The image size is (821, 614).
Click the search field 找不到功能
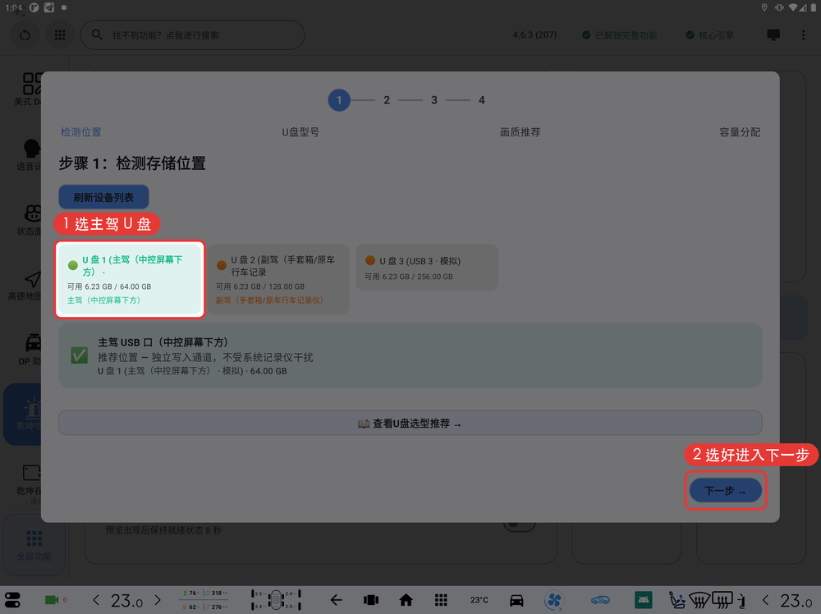tap(192, 35)
